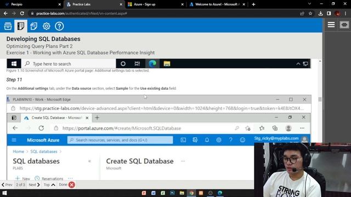Bookmark this page with star icon
This screenshot has height=197, width=351.
pos(310,13)
